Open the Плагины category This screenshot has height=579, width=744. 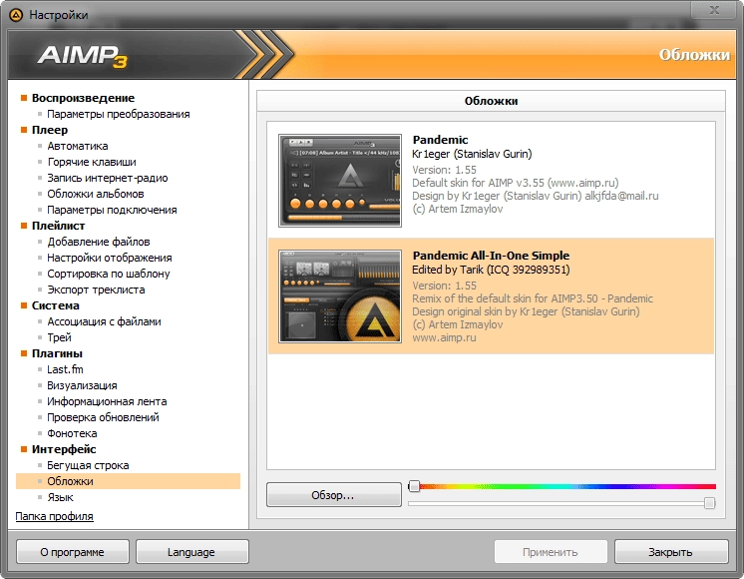tap(57, 353)
